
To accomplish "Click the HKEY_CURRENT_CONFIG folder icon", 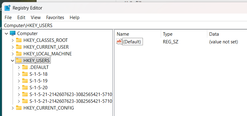I will point(19,108).
